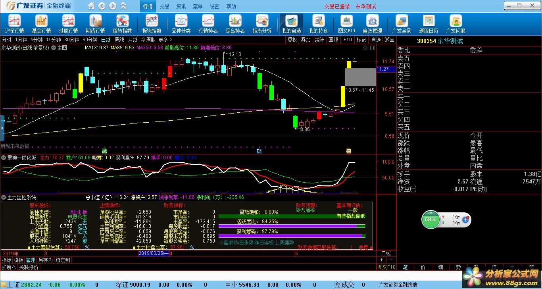Click the 画线 draw line button
Screen dimensions: 542x289
333,40
